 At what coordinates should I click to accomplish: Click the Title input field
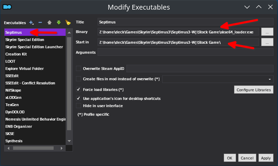coord(185,22)
